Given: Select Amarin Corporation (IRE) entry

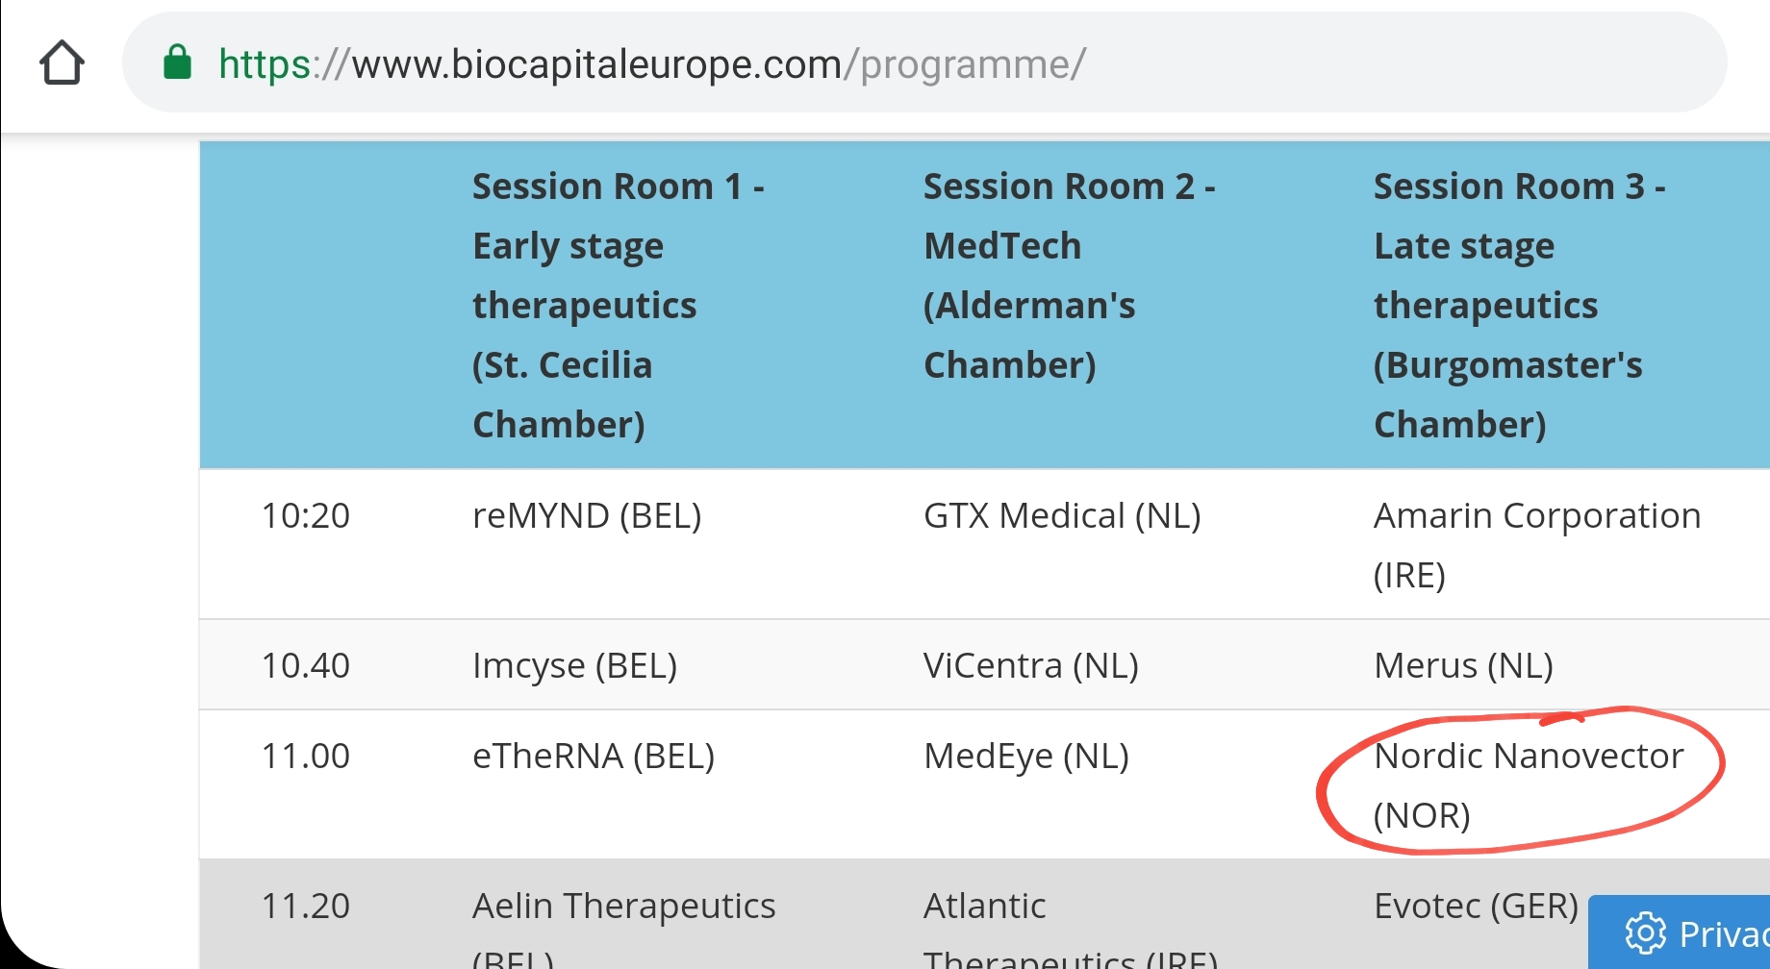Looking at the screenshot, I should point(1537,545).
